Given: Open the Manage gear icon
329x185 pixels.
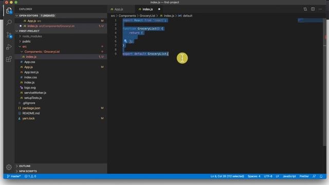Looking at the screenshot, I should tap(9, 167).
